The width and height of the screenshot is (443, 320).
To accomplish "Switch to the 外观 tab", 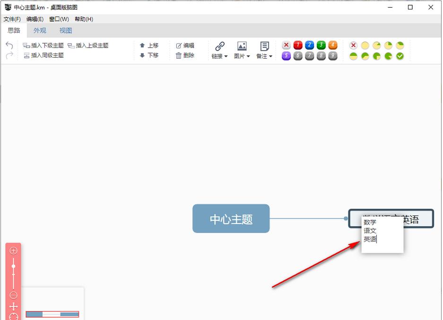I will point(40,31).
